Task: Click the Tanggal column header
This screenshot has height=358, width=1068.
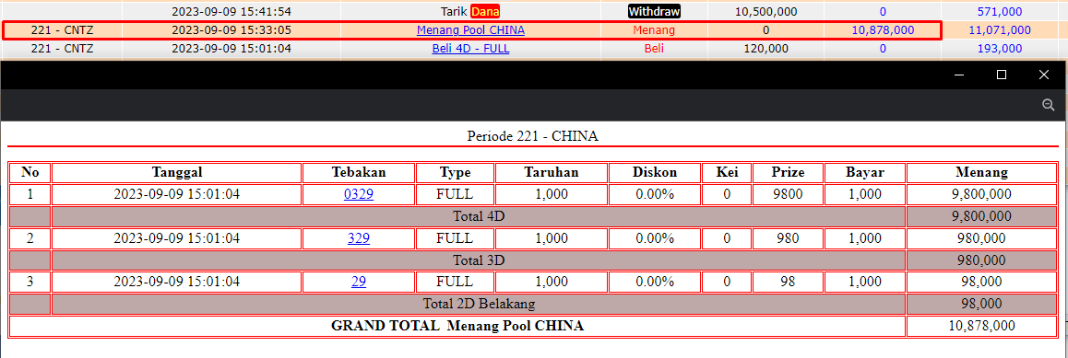Action: (177, 172)
